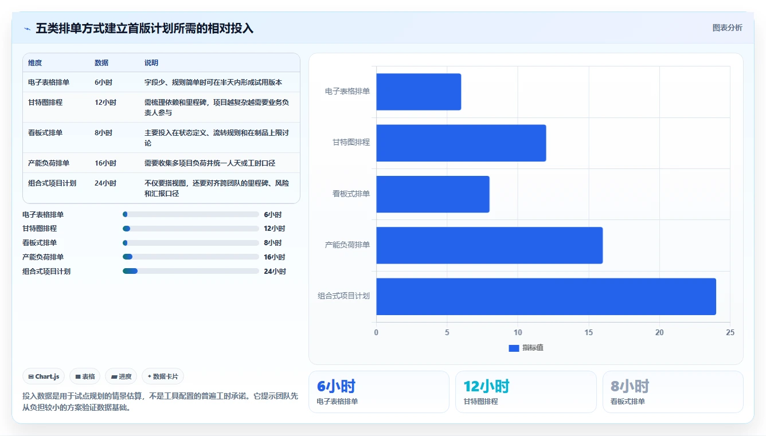The image size is (766, 436).
Task: Click the page title 五类排单方式建立首版计划所需的相对投入
Action: pos(144,29)
